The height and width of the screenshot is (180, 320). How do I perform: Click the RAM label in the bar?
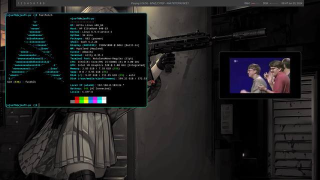pyautogui.click(x=247, y=3)
